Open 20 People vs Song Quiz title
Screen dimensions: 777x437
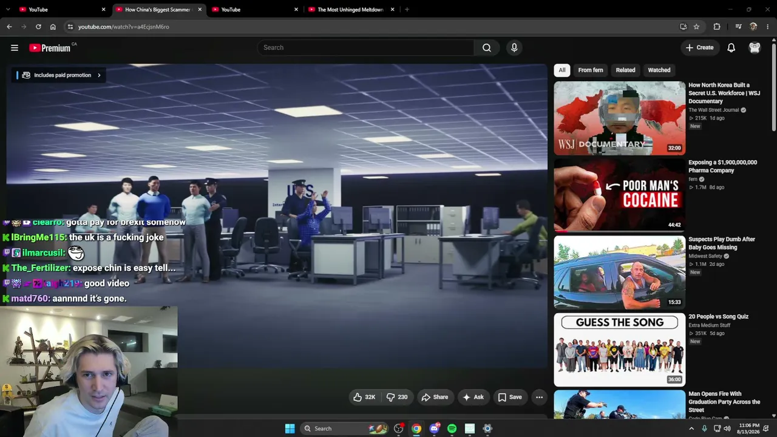[718, 317]
